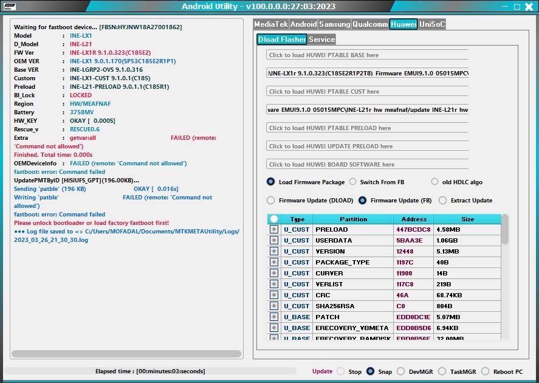The height and width of the screenshot is (383, 539).
Task: Click the 3758MV battery value
Action: pos(82,112)
